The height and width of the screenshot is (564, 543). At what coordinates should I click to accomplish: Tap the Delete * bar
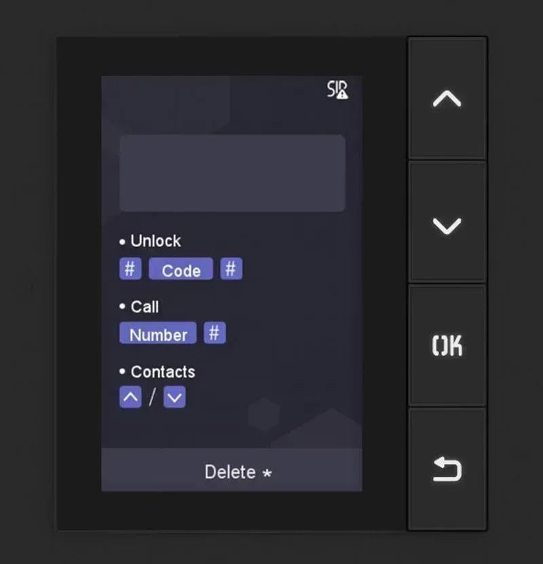coord(231,471)
